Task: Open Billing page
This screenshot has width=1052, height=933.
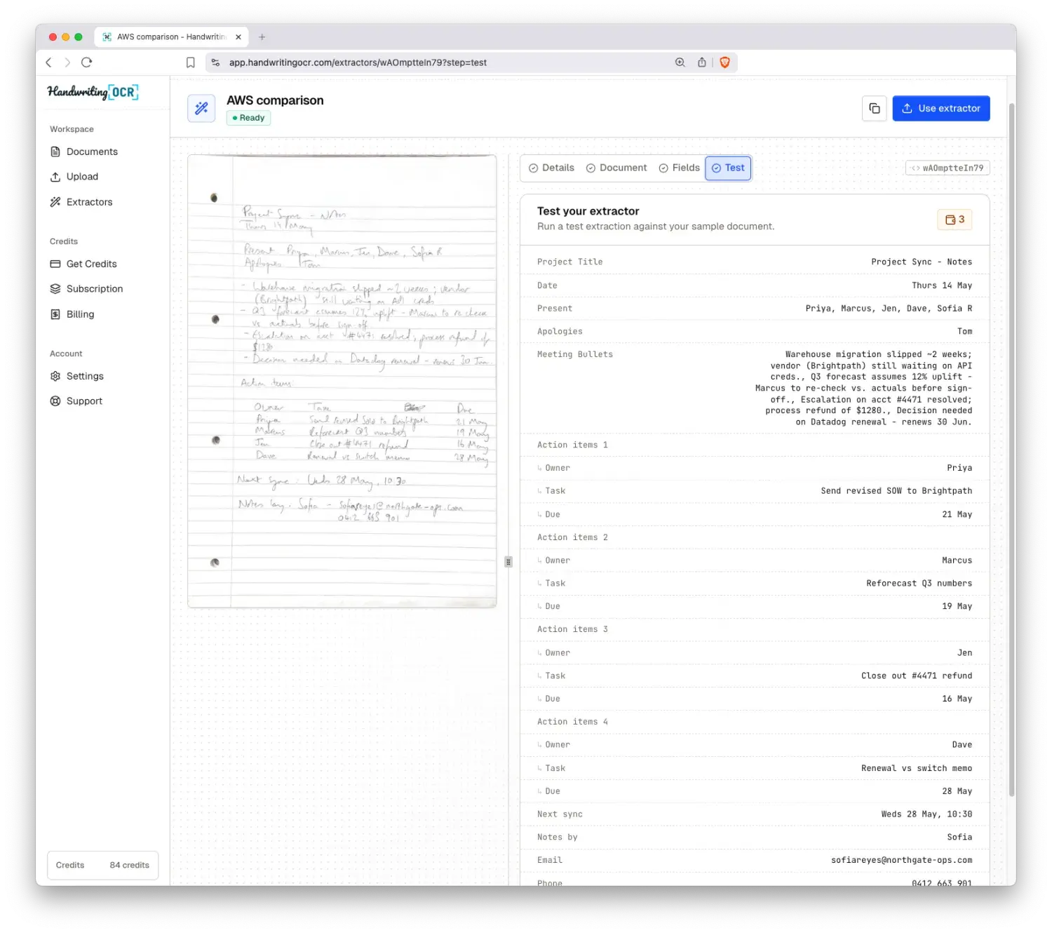Action: (x=72, y=314)
